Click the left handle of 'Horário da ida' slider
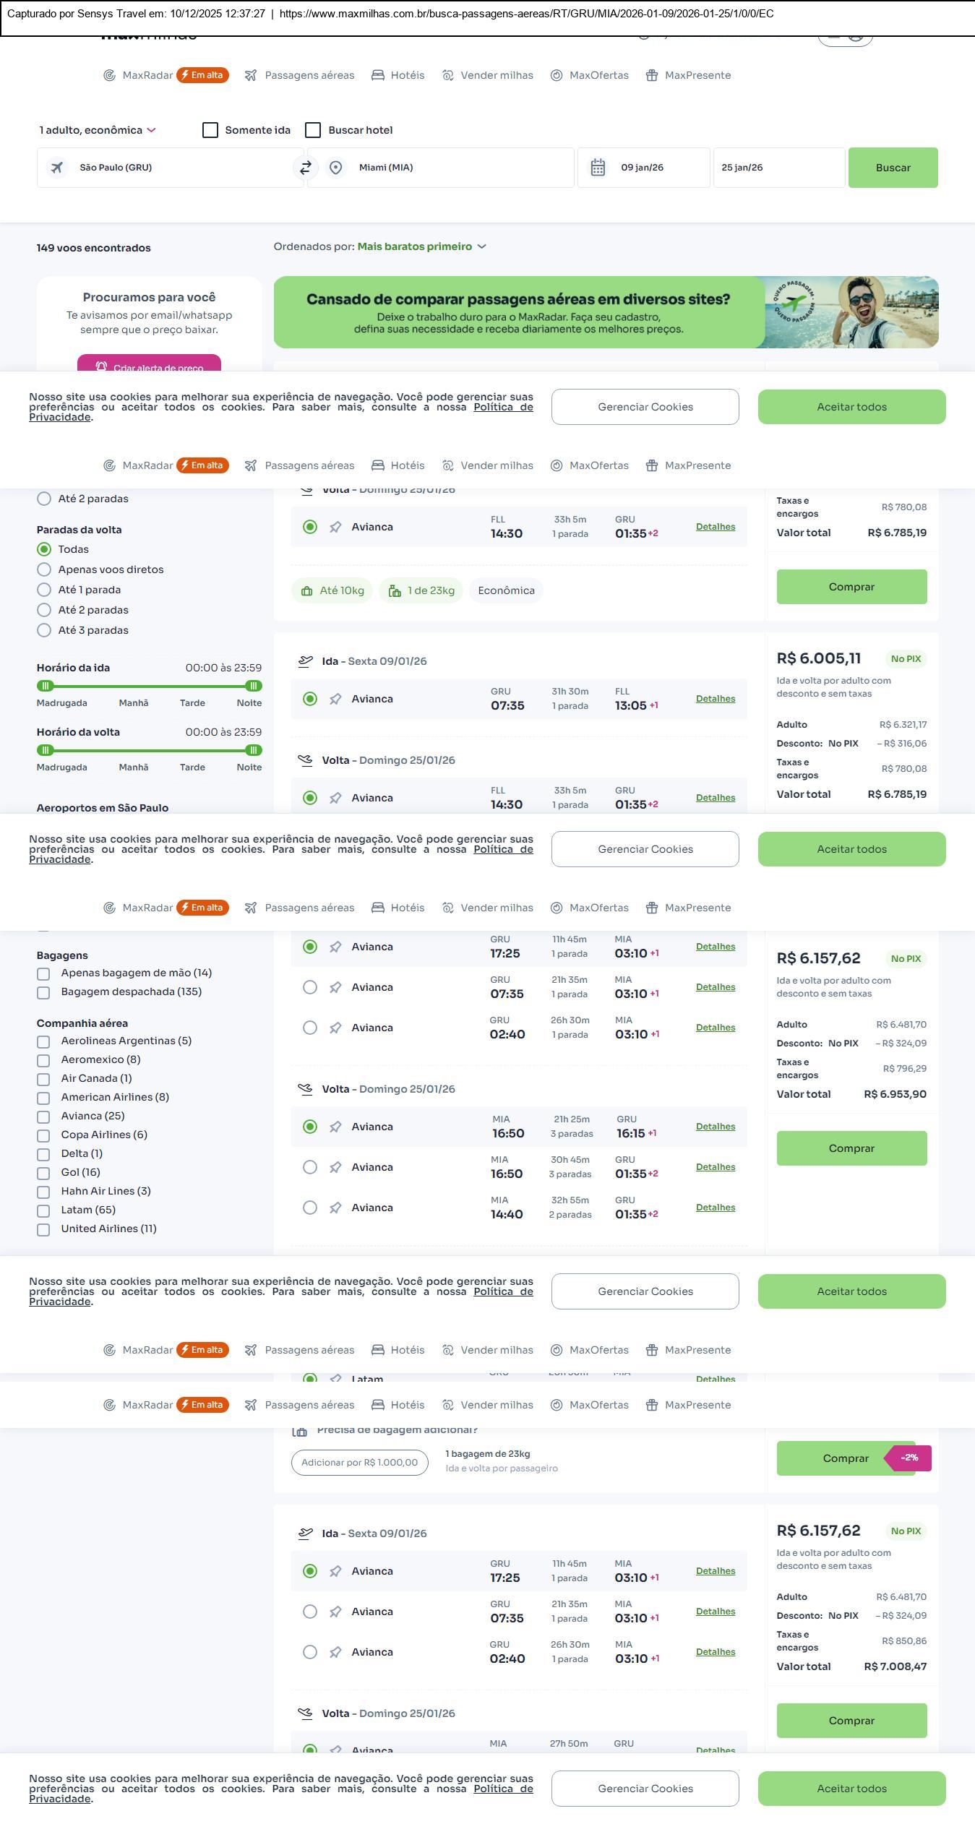 coord(46,686)
